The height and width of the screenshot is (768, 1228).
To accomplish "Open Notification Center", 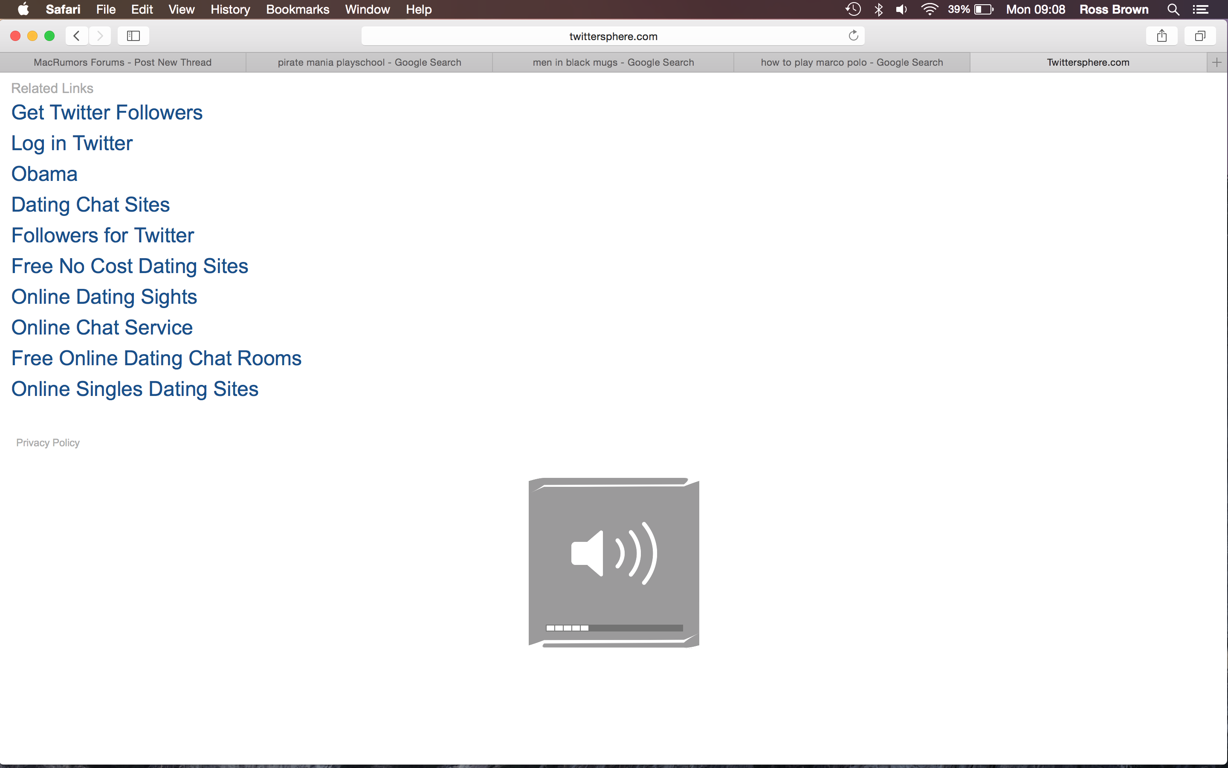I will [1201, 9].
